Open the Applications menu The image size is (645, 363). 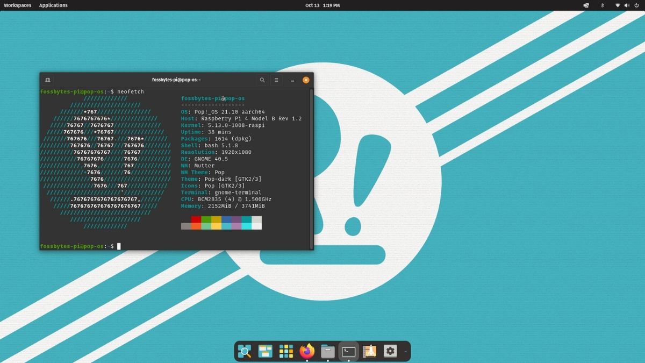[x=53, y=5]
